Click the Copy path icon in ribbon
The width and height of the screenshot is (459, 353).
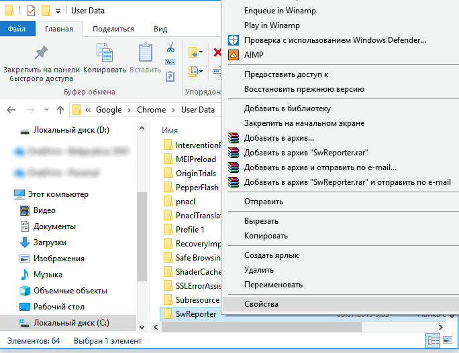point(170,62)
